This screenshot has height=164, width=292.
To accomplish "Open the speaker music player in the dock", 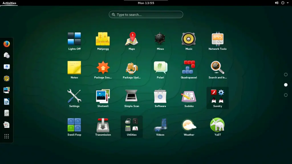I will coord(7,79).
